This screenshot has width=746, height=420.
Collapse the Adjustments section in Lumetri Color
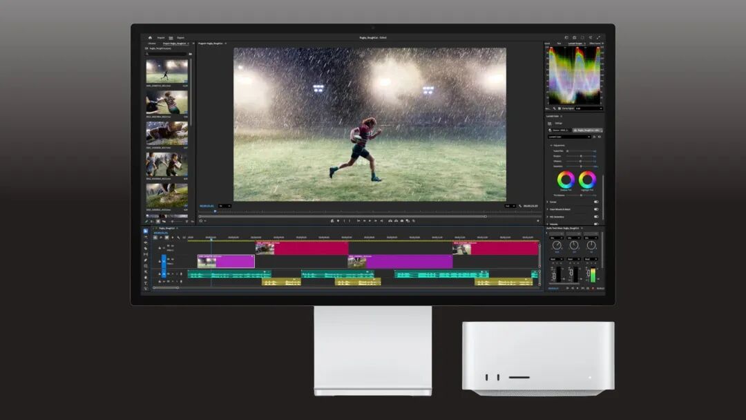point(551,146)
